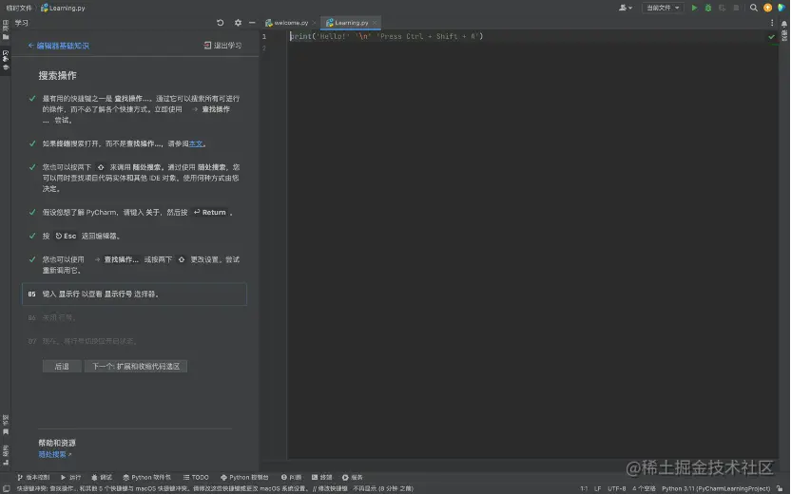Open the TODO tool window
The width and height of the screenshot is (791, 494).
point(196,477)
